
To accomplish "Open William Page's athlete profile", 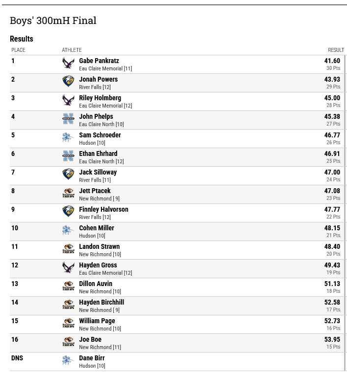I will [97, 321].
